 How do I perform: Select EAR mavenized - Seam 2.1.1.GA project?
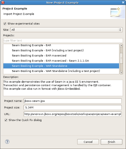tap(61, 61)
